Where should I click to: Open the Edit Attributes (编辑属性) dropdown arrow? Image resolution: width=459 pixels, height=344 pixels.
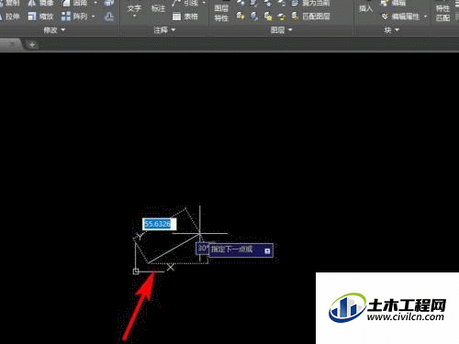pos(425,17)
